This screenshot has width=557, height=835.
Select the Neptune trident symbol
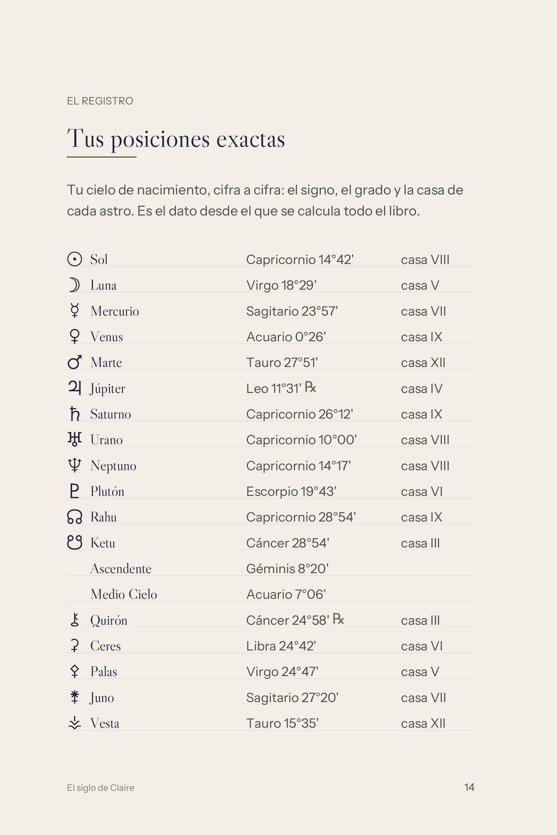[x=75, y=465]
